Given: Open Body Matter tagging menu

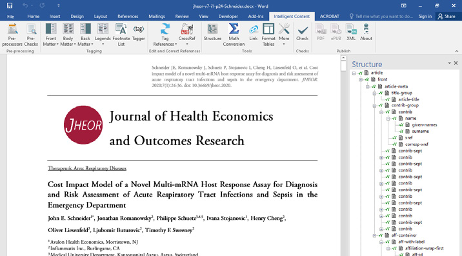Looking at the screenshot, I should (x=68, y=35).
